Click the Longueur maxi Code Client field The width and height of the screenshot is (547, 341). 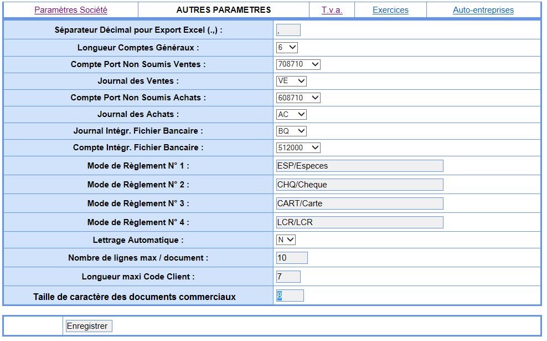click(x=288, y=277)
